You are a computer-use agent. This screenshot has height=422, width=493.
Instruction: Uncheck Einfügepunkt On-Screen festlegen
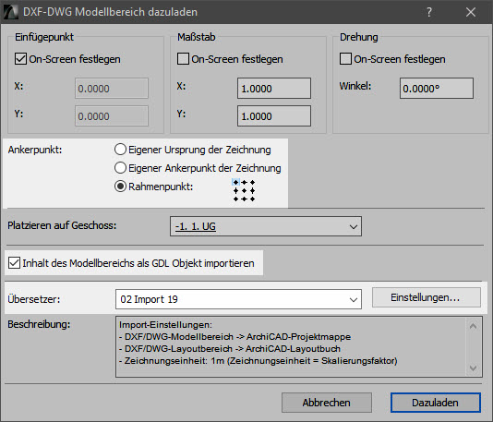pos(20,59)
